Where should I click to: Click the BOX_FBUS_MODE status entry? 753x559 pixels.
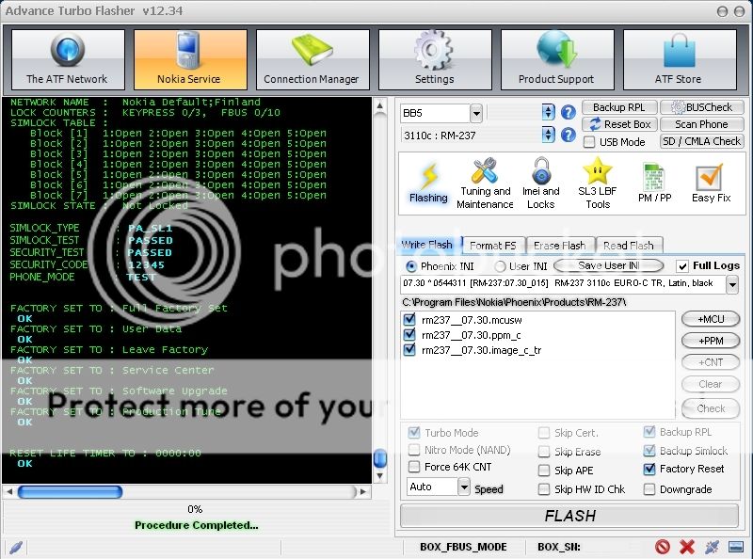(463, 547)
